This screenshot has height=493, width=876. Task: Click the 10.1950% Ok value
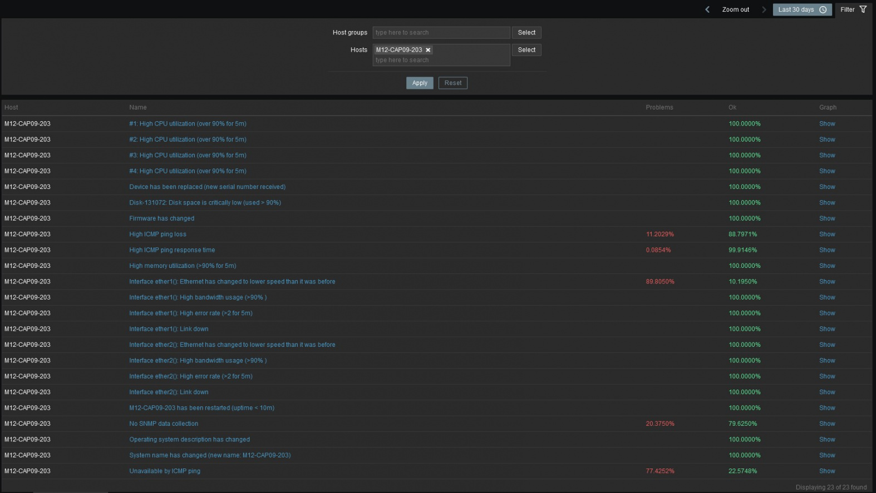point(743,282)
